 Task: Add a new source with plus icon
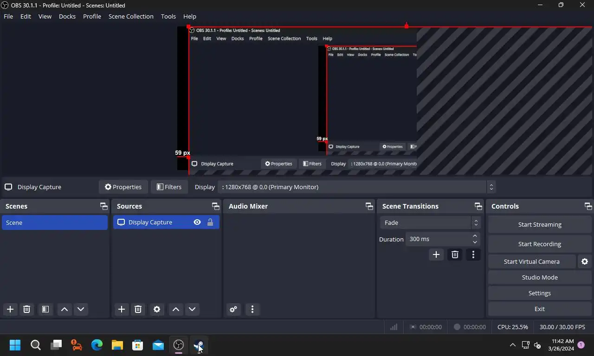(x=122, y=309)
